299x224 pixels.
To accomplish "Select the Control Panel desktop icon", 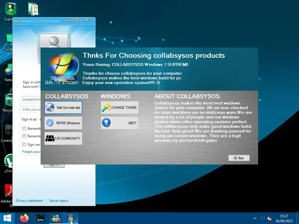I will click(x=7, y=133).
